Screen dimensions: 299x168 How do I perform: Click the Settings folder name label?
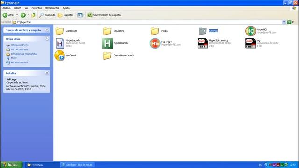click(214, 31)
